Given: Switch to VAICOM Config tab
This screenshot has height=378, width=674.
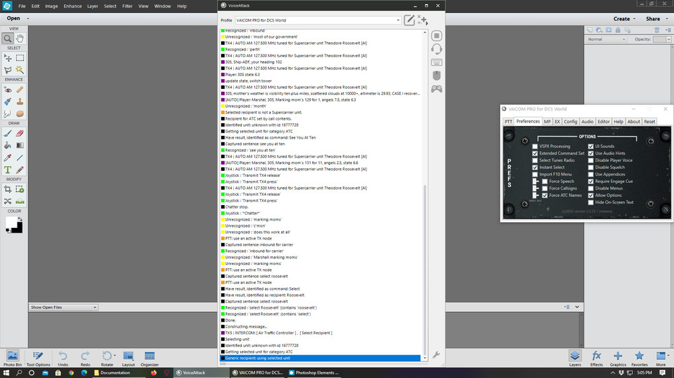Looking at the screenshot, I should click(570, 122).
